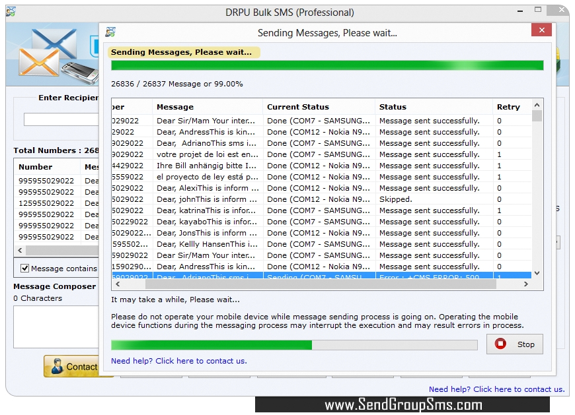Open main window 'Need help? Click here' link
575x415 pixels.
point(496,389)
